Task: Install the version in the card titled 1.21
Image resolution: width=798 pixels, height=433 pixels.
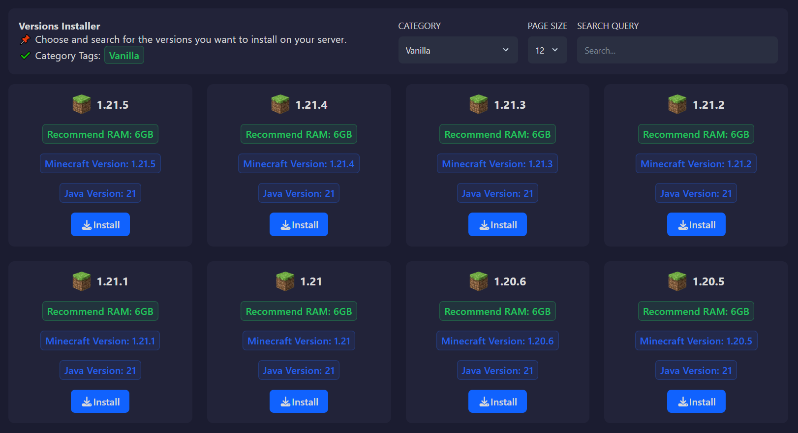Action: click(299, 402)
